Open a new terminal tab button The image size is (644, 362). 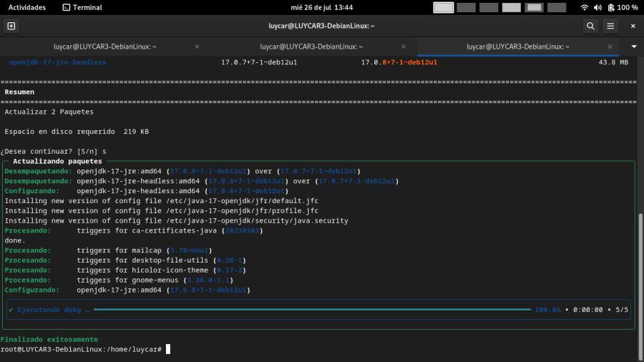pyautogui.click(x=11, y=26)
